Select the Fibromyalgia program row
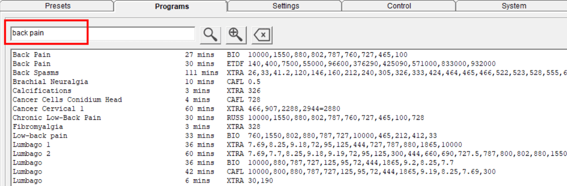 [x=289, y=127]
